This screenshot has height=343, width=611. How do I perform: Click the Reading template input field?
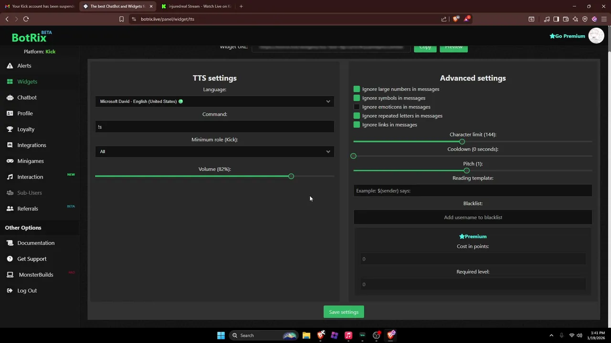coord(473,191)
